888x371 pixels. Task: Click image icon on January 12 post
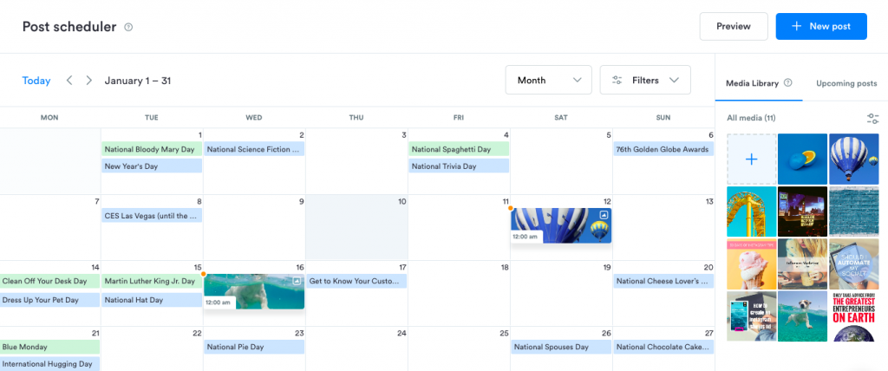604,214
